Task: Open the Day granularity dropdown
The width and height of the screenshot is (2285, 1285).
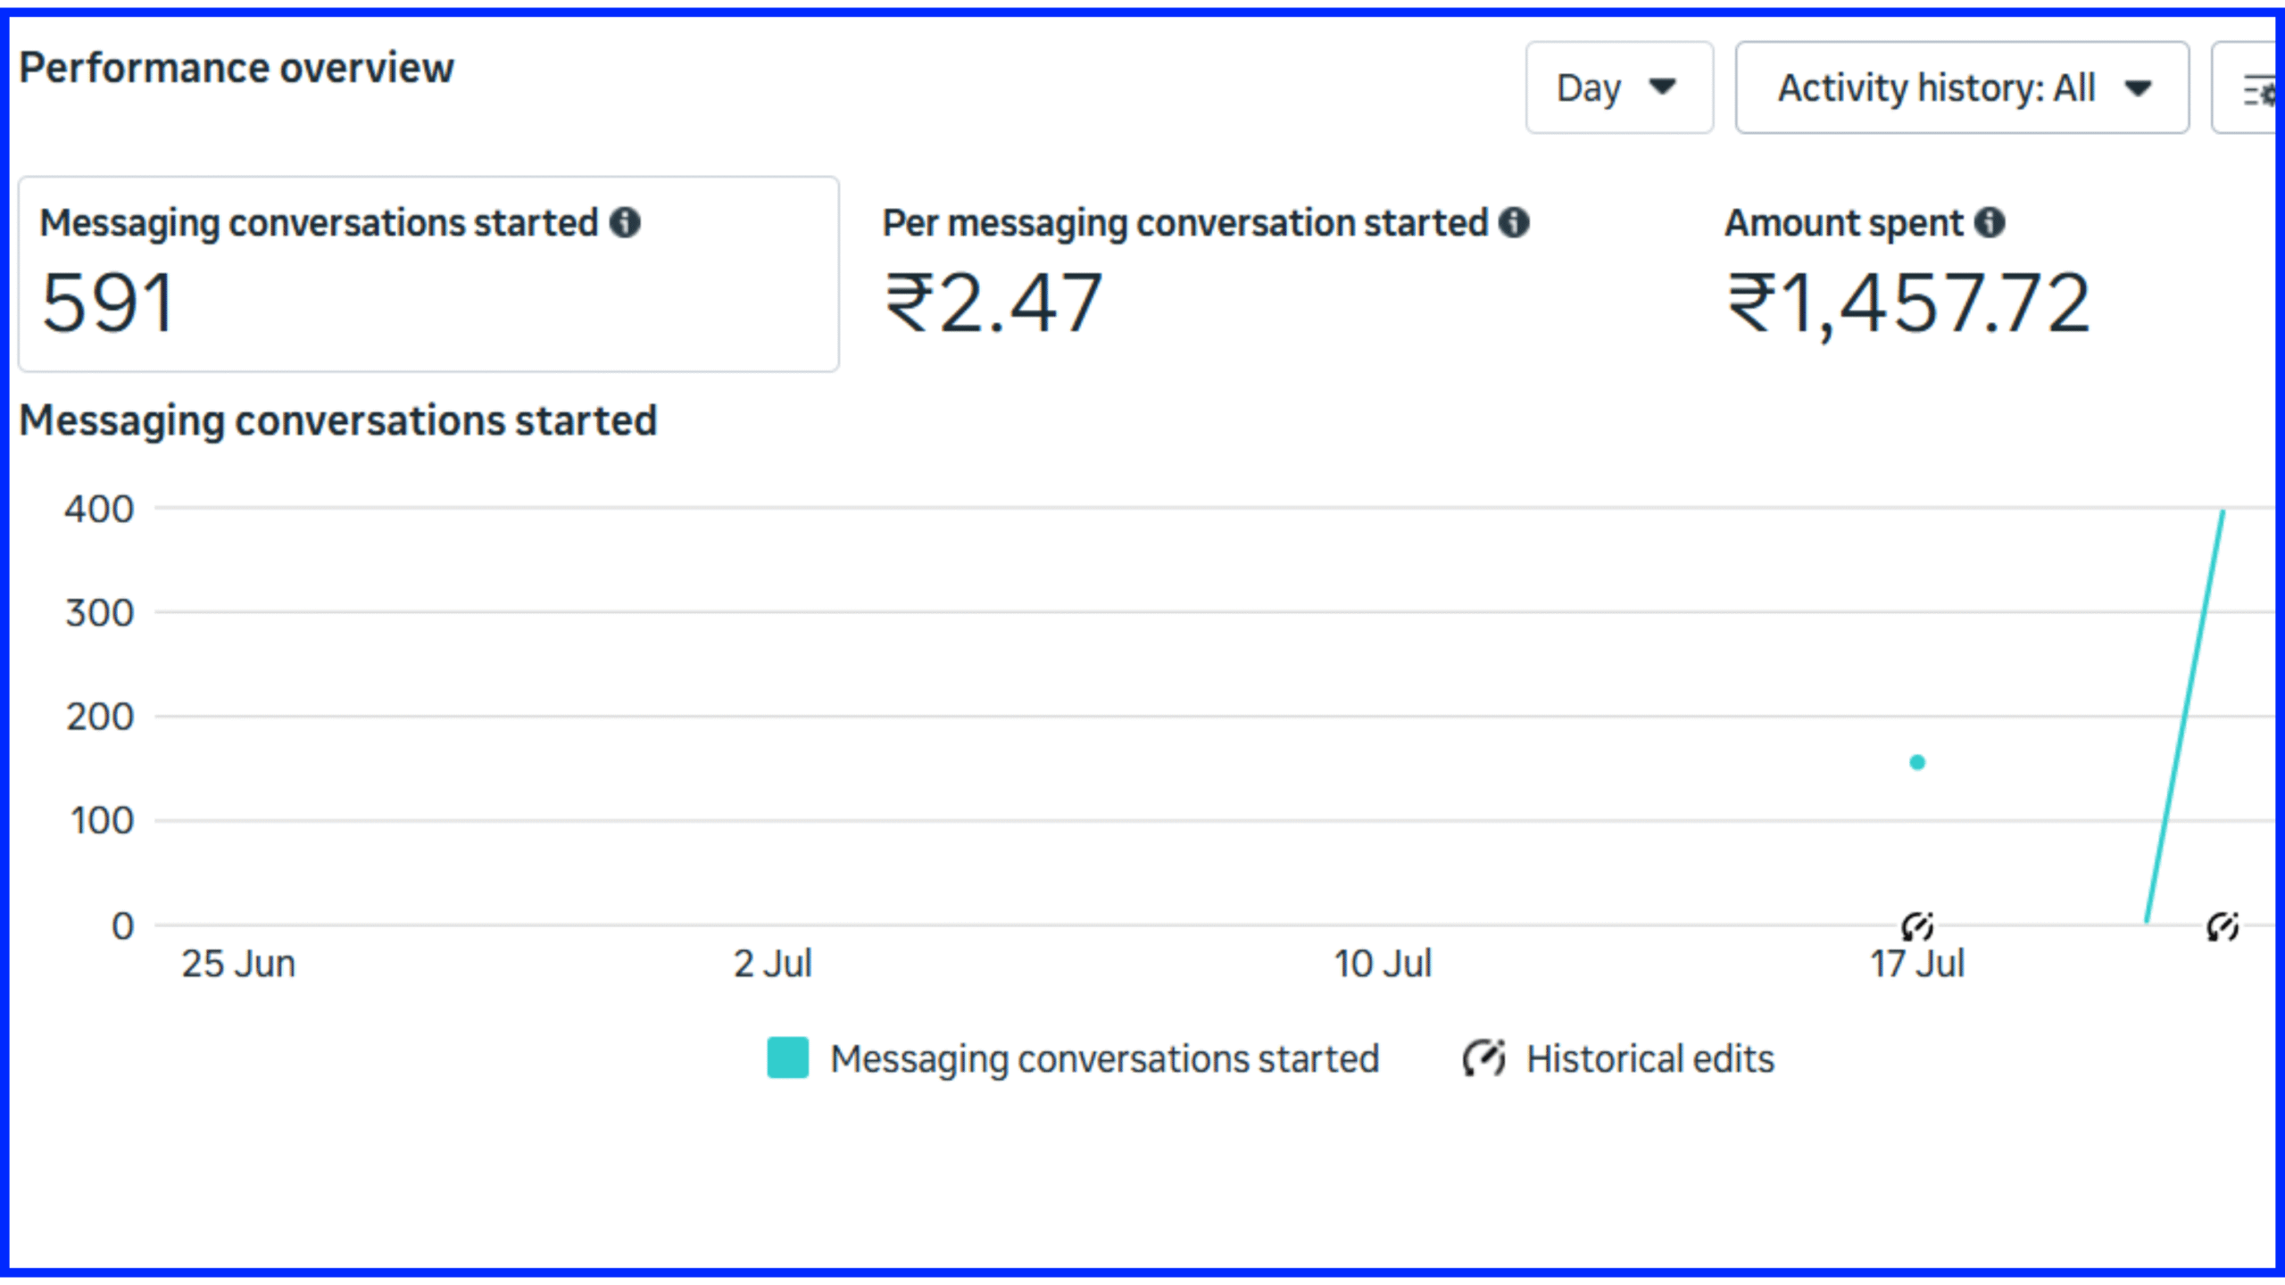Action: click(1617, 87)
